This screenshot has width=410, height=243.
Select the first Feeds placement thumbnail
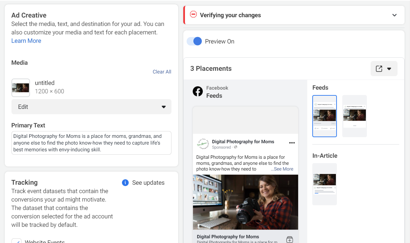point(324,116)
